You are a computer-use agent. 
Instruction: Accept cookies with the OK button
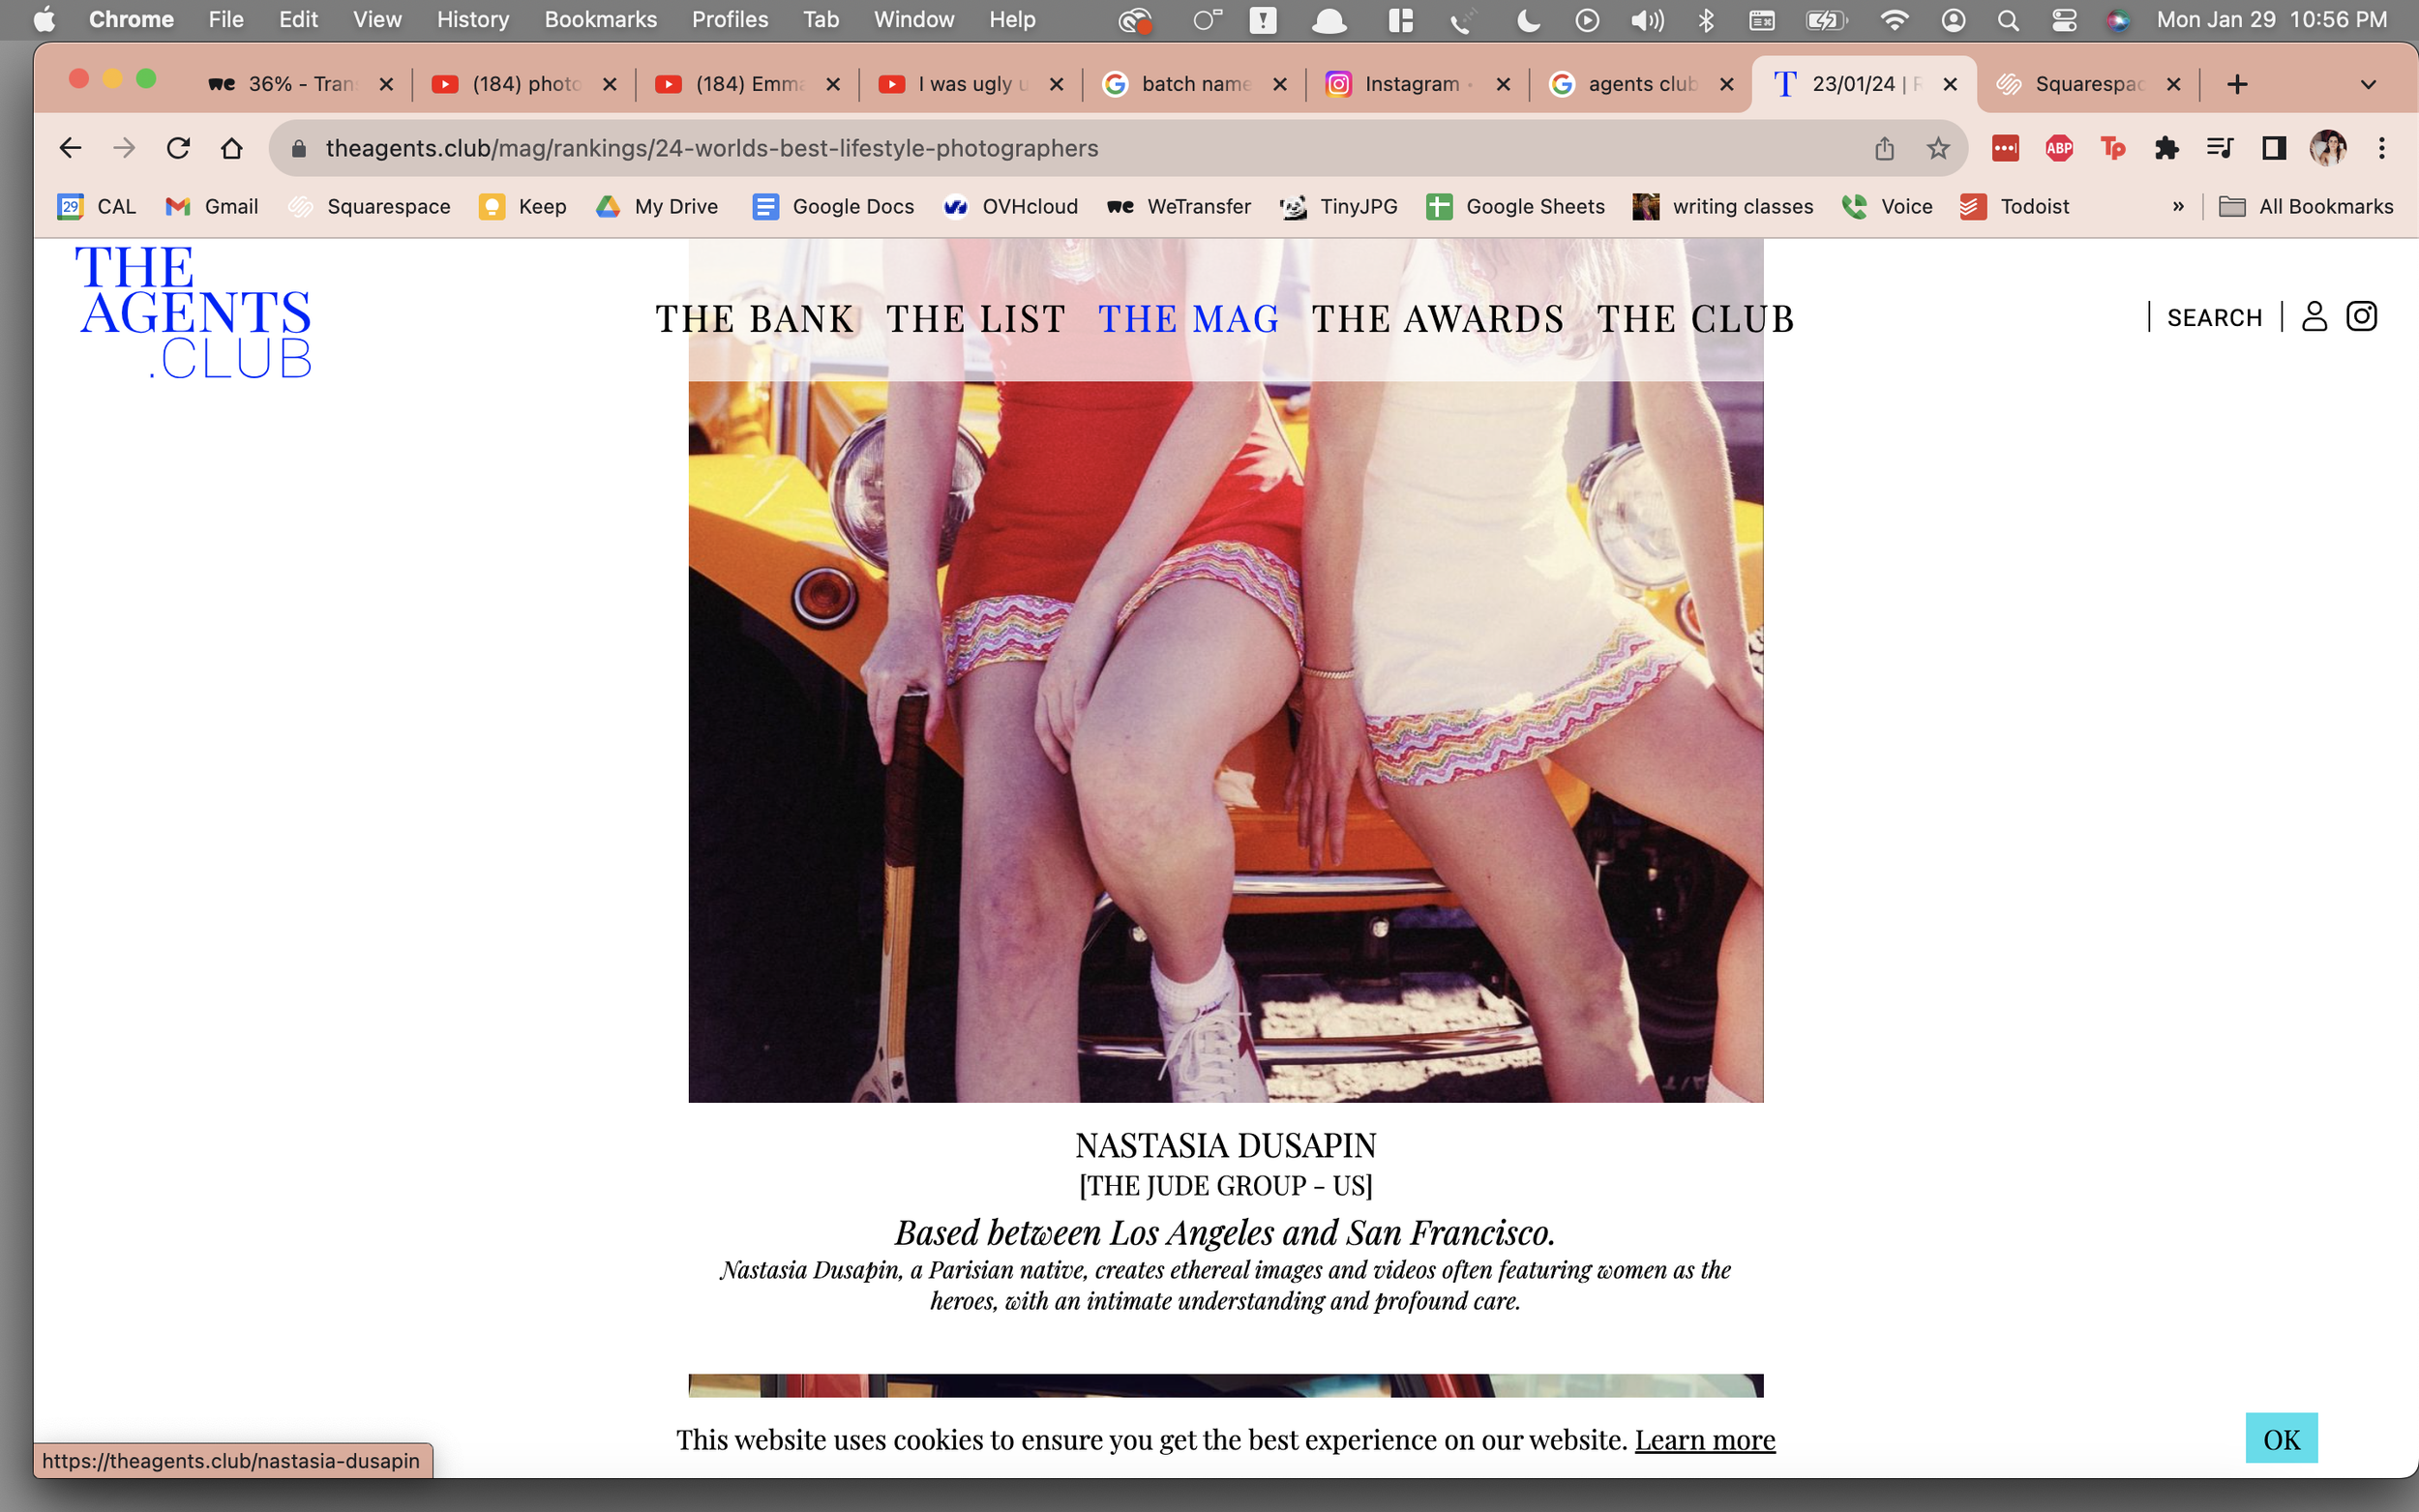pos(2281,1438)
